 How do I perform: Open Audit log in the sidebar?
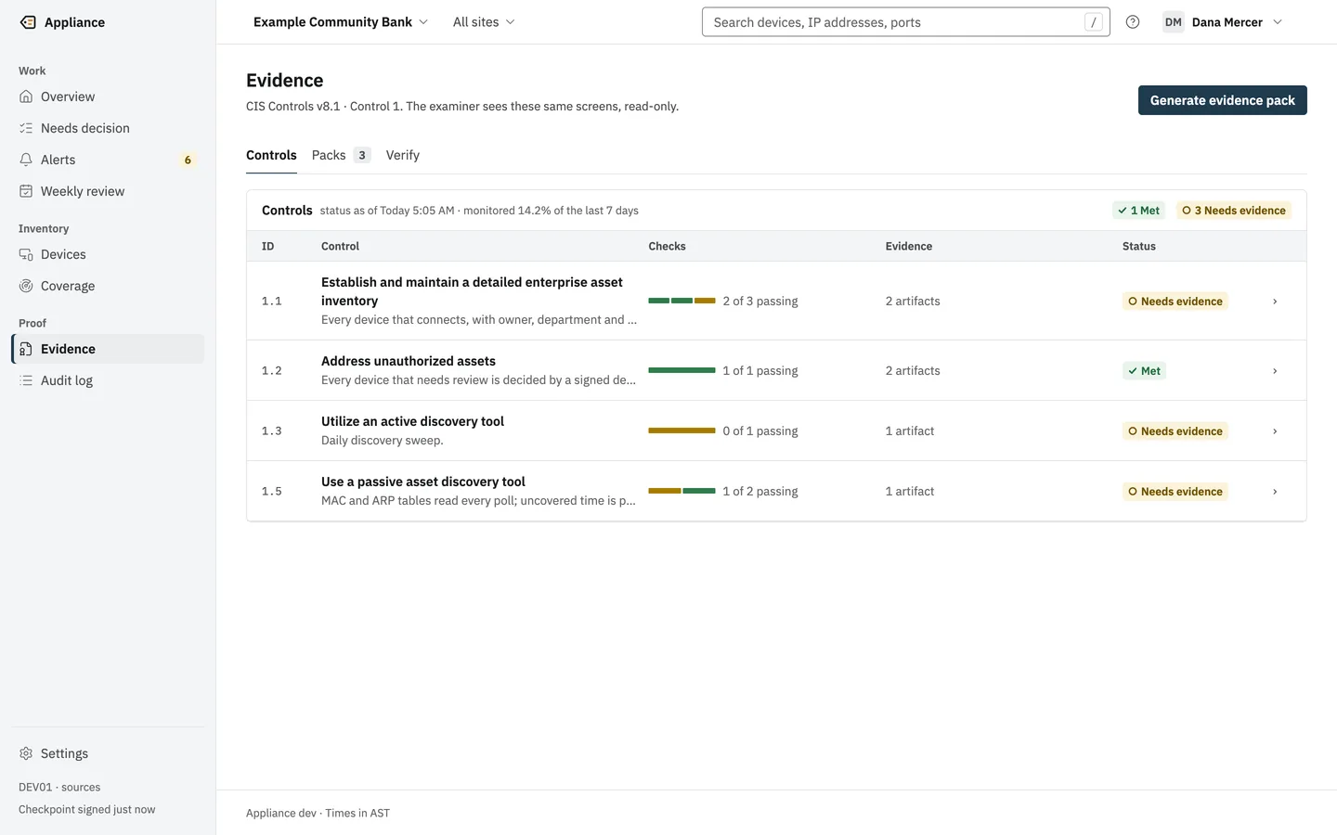tap(108, 380)
